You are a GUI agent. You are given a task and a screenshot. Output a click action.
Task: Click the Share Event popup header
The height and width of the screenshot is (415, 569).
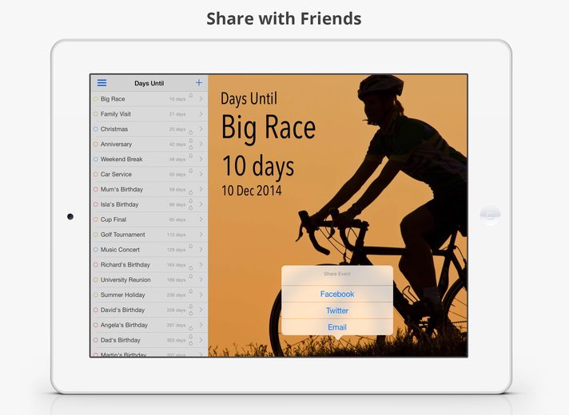[337, 274]
